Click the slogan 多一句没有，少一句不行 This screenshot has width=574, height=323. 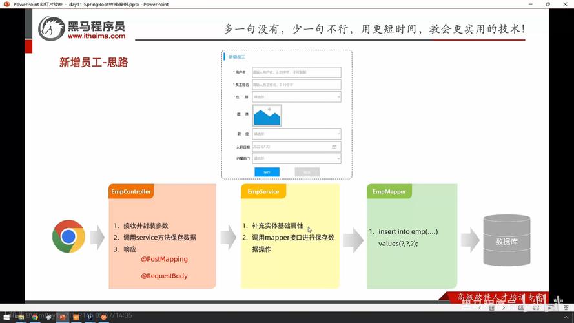tap(286, 28)
